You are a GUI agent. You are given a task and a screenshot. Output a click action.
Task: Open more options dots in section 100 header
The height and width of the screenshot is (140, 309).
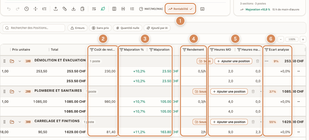267,61
